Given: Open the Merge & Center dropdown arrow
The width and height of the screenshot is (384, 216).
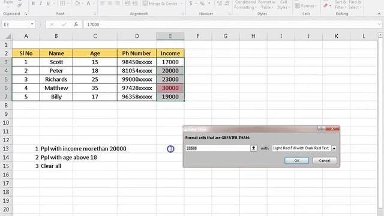Looking at the screenshot, I should 181,4.
